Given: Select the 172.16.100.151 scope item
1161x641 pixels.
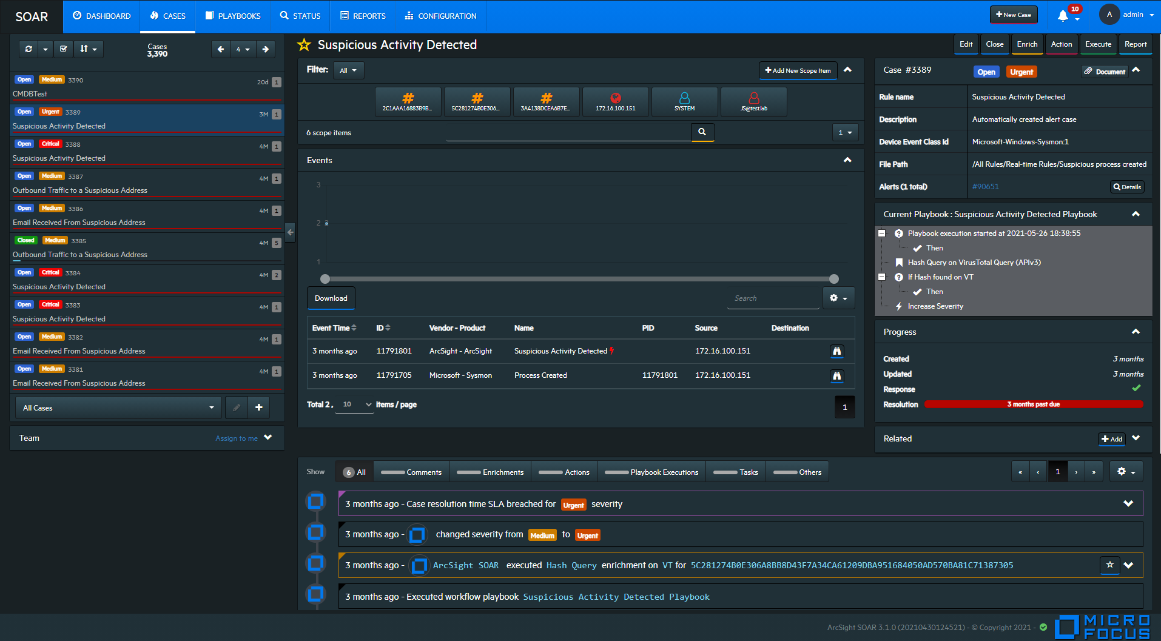Looking at the screenshot, I should [615, 101].
